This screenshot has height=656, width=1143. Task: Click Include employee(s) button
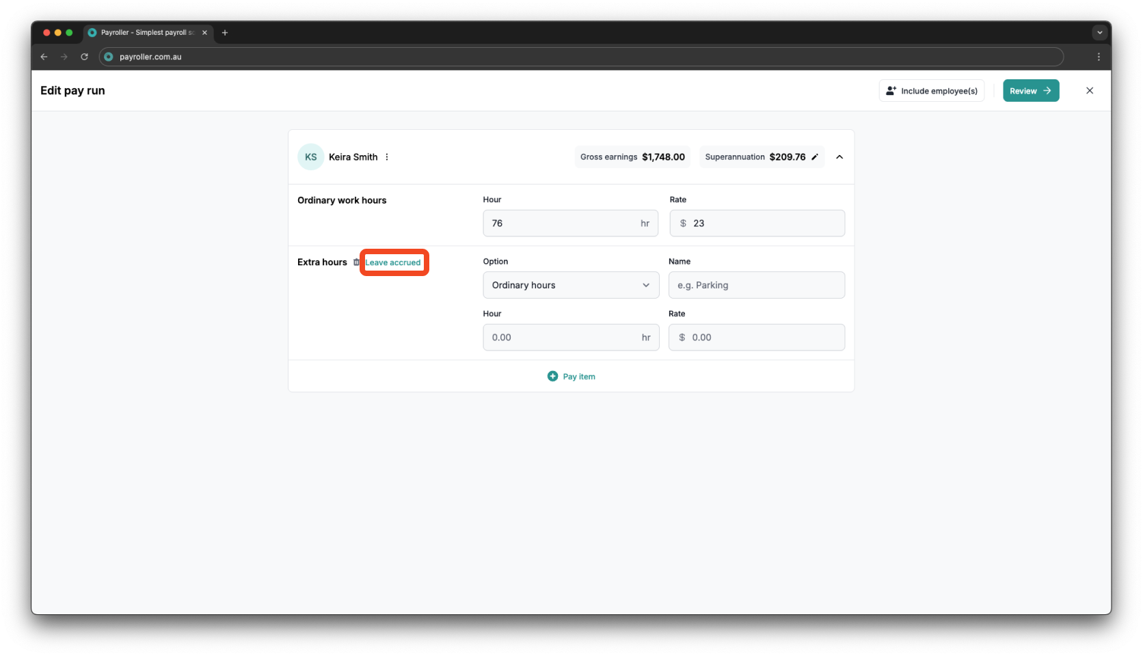(x=932, y=91)
